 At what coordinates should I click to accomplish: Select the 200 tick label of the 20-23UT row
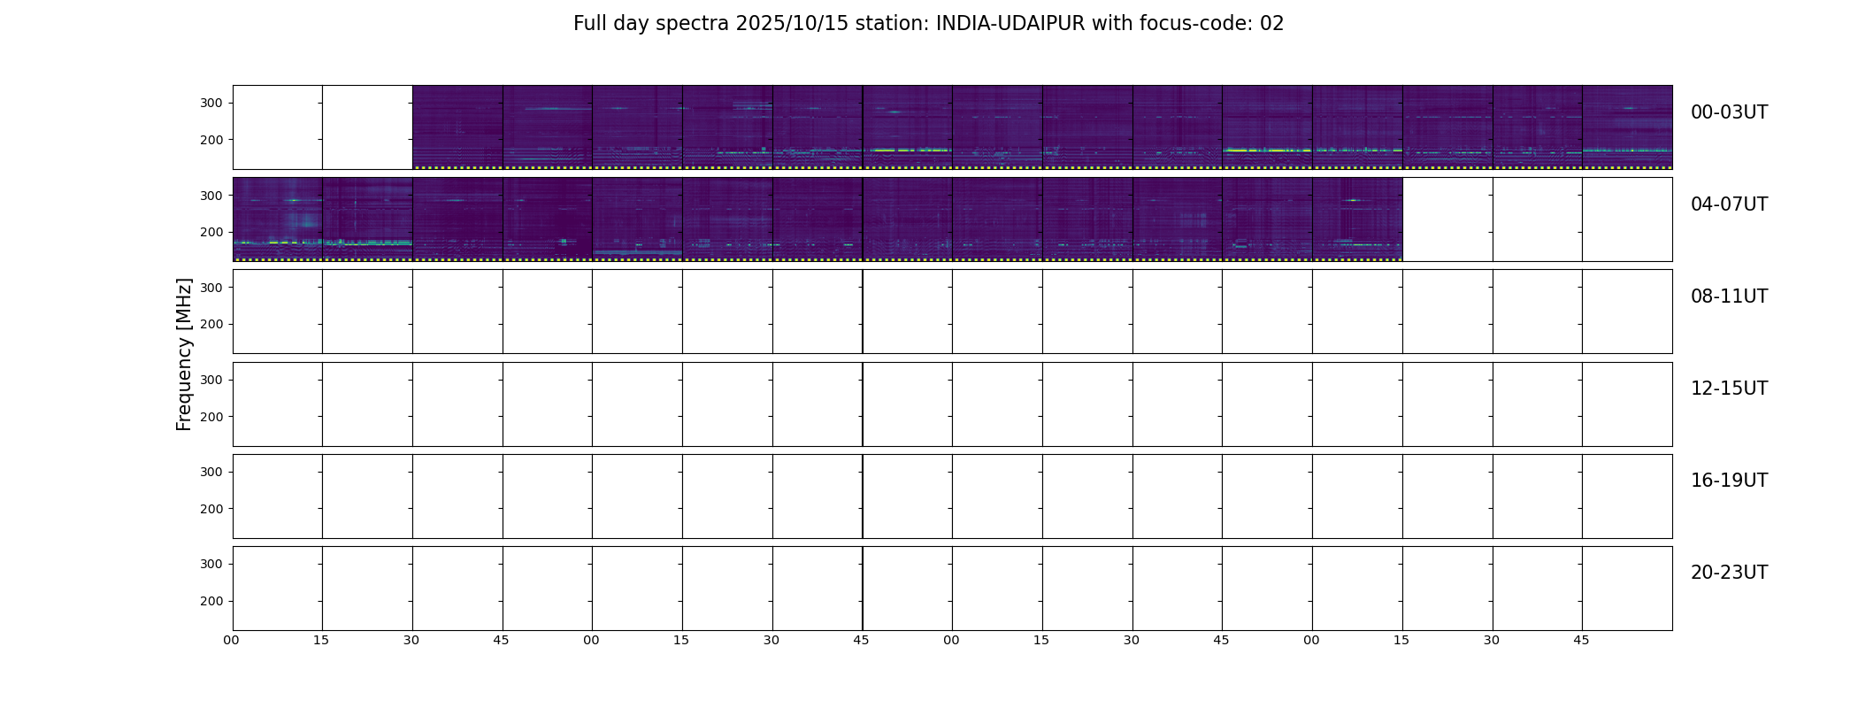(x=211, y=601)
